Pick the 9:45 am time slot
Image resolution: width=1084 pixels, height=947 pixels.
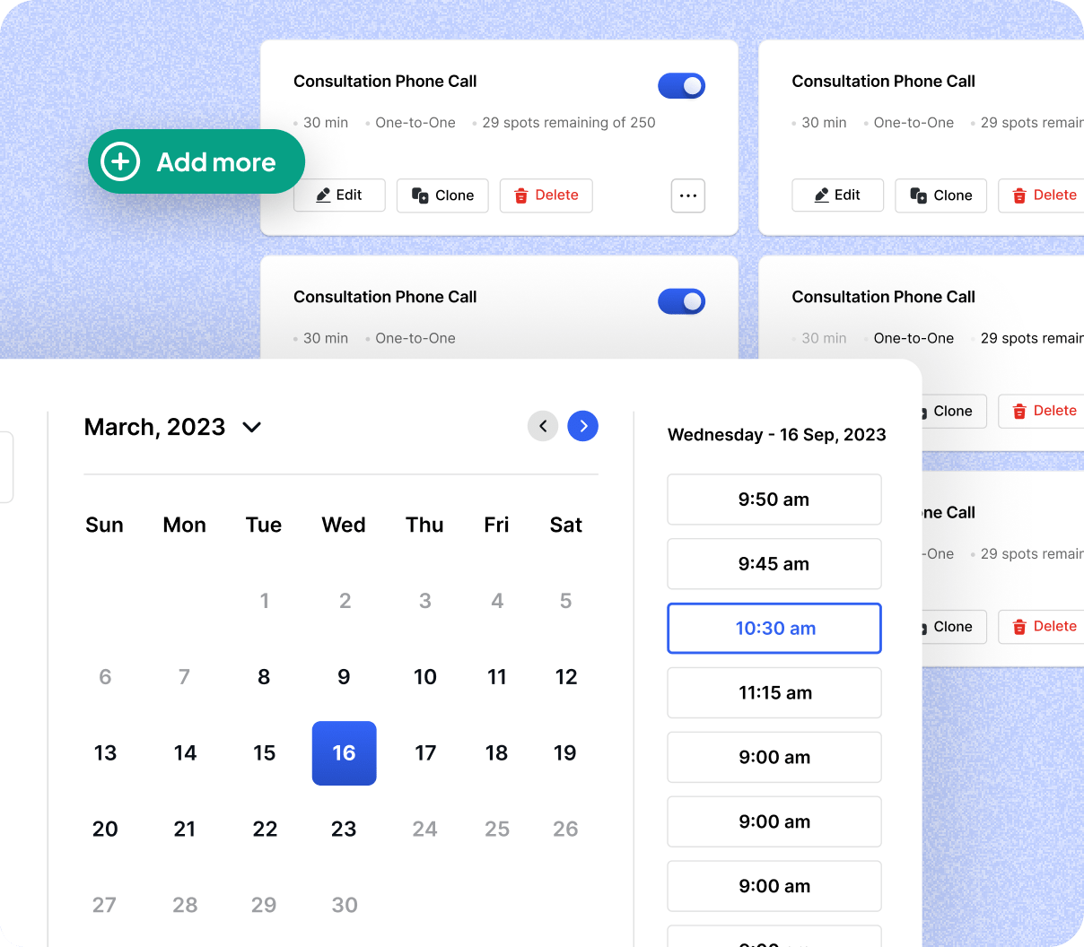pyautogui.click(x=774, y=564)
